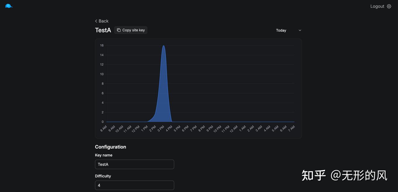Viewport: 398px width, 192px height.
Task: Focus the Difficulty input field
Action: tap(135, 185)
